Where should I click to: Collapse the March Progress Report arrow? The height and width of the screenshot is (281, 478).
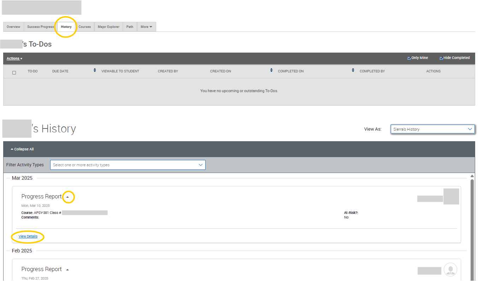68,197
